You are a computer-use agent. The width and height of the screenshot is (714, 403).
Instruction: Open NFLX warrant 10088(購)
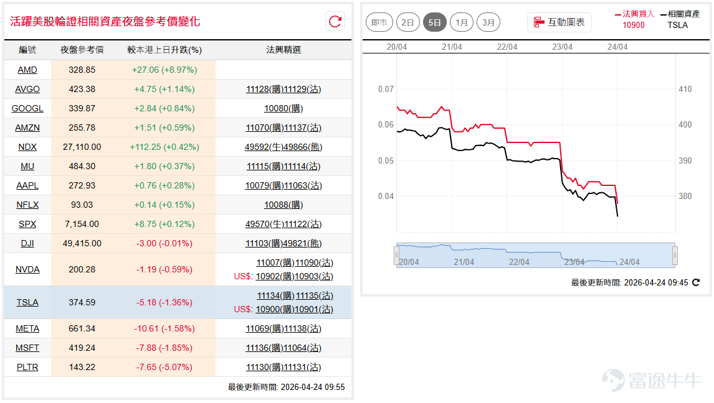coord(283,205)
